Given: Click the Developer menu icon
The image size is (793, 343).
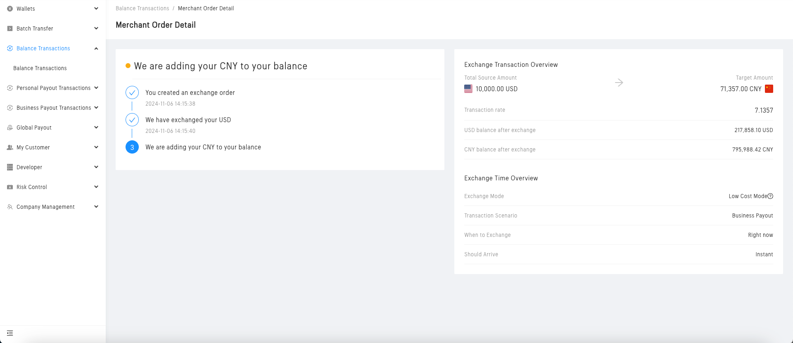Looking at the screenshot, I should pos(10,167).
